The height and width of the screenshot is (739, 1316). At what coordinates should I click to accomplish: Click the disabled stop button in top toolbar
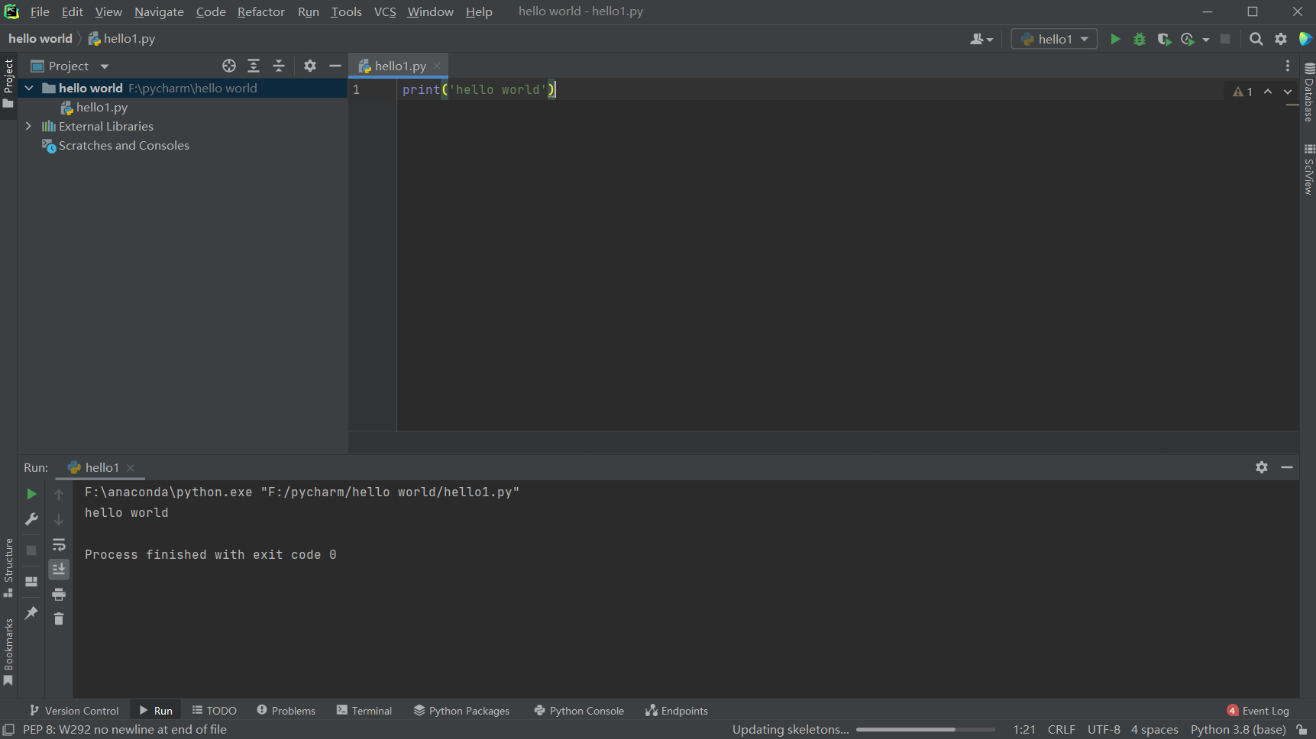coord(1225,39)
